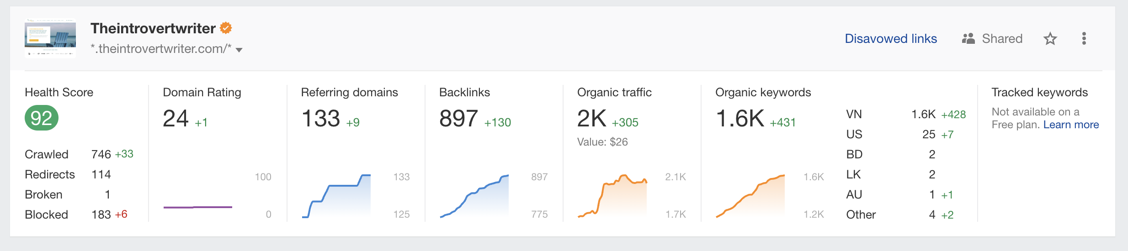Expand the *.theintrovertwriter.com/* scope dropdown arrow
This screenshot has height=251, width=1128.
[239, 50]
